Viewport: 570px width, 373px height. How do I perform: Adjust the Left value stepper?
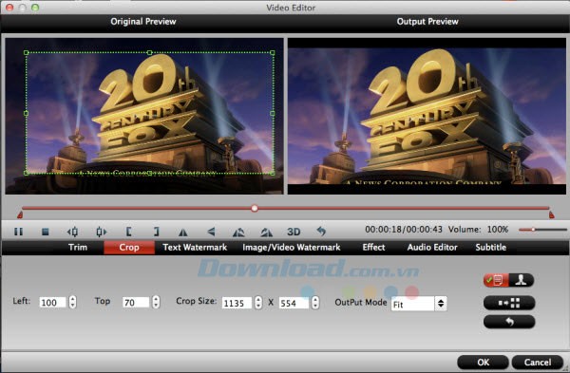point(73,302)
